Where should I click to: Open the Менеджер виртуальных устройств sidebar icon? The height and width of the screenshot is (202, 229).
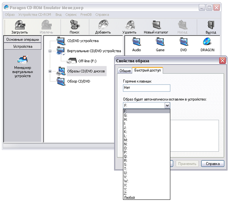[x=23, y=60]
